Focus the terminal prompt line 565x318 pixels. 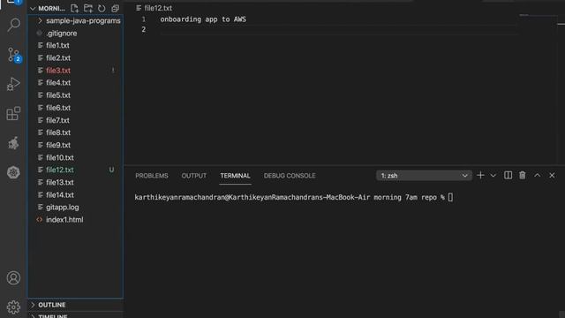(x=294, y=197)
